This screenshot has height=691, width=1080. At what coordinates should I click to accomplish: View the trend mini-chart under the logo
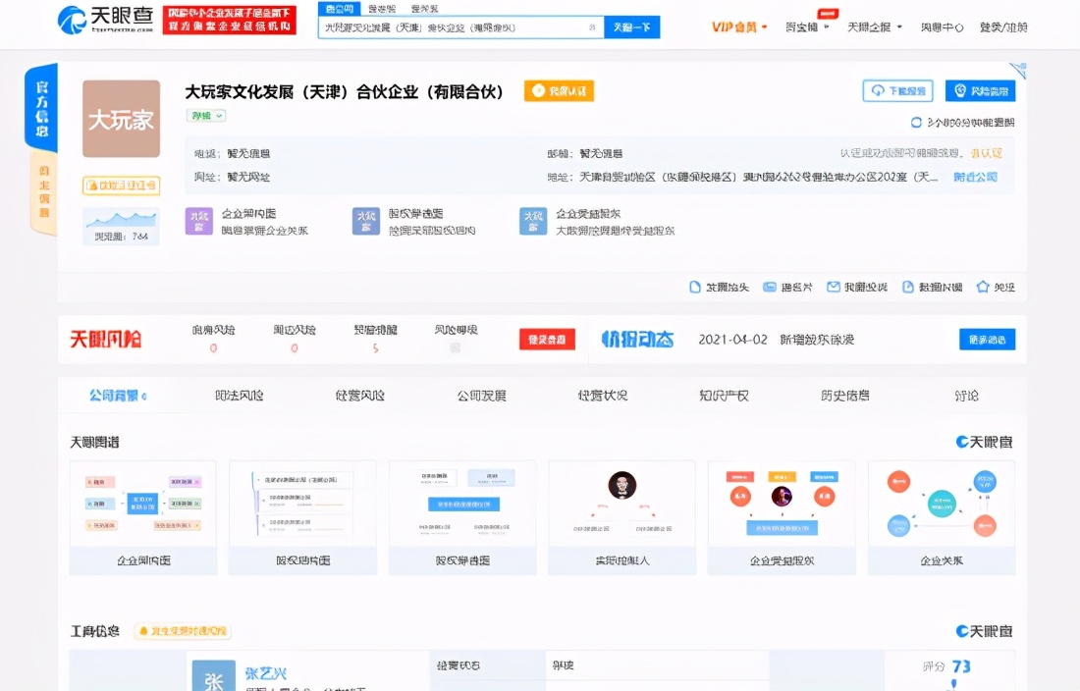pos(120,224)
